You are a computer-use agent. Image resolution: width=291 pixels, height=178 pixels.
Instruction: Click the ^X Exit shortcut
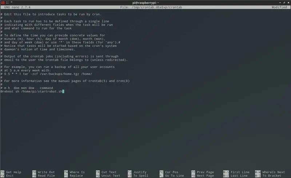[x=7, y=175]
